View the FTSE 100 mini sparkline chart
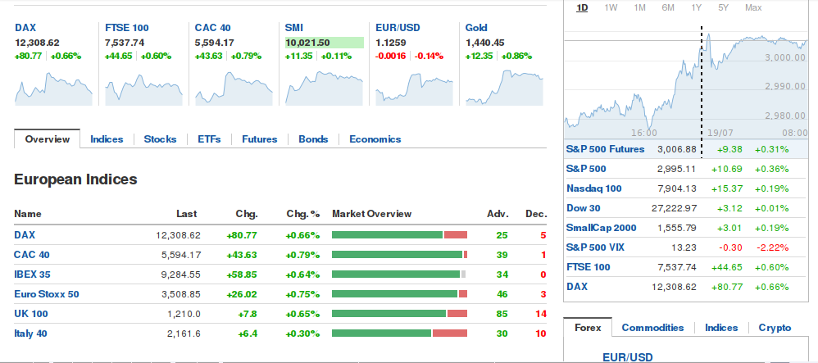Viewport: 818px width, 363px height. pyautogui.click(x=144, y=88)
